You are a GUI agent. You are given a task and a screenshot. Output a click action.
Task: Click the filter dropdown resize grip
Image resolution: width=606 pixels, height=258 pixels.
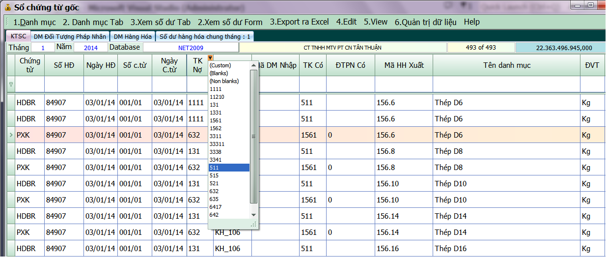(x=254, y=224)
